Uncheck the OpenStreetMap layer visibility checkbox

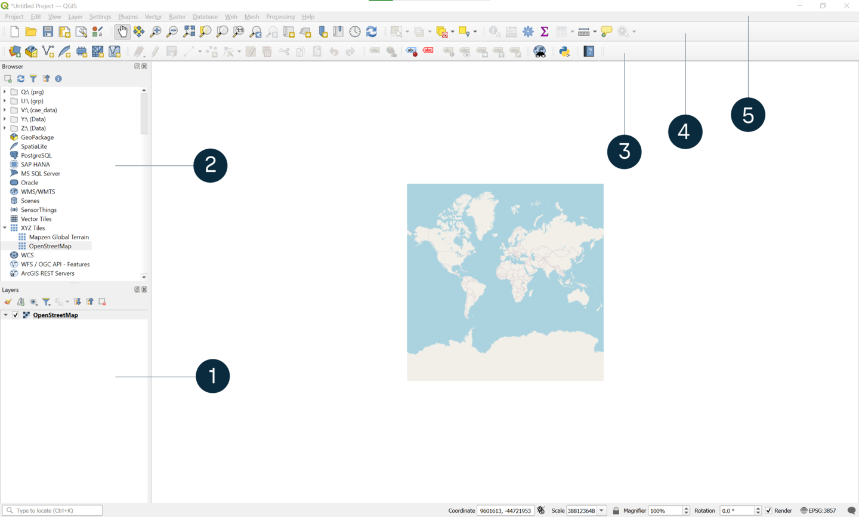coord(16,315)
